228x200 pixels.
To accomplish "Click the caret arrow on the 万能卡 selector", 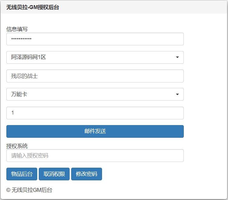I will [x=177, y=95].
